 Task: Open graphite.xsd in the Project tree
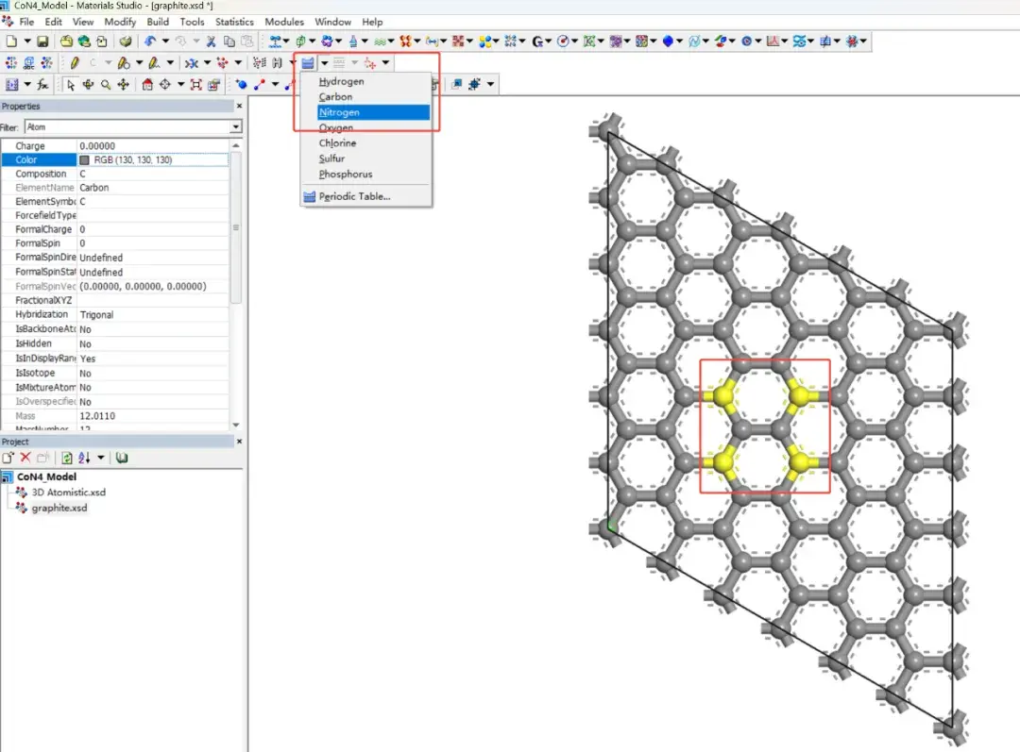pyautogui.click(x=59, y=508)
